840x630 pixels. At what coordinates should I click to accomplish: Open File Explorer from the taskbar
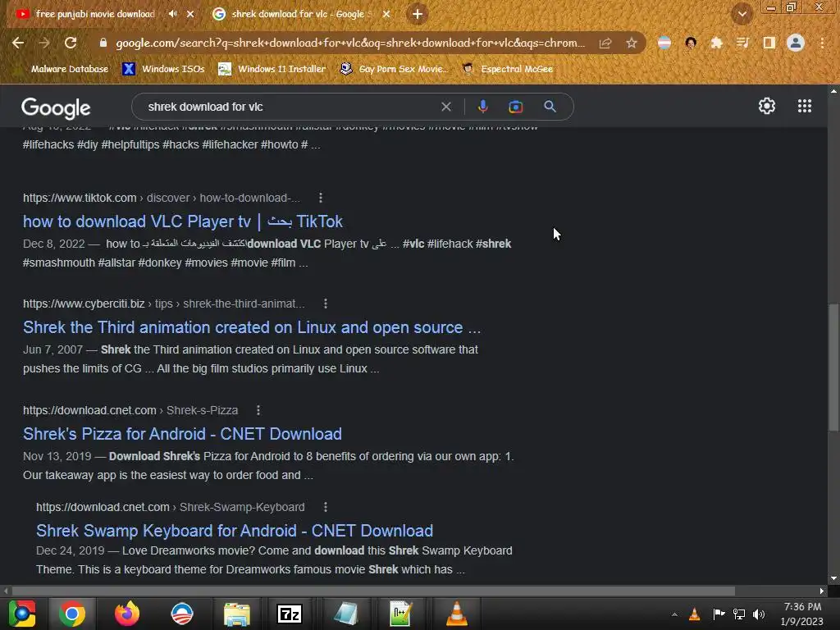tap(237, 614)
